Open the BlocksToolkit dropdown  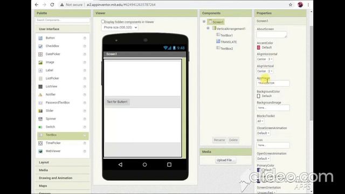(x=260, y=121)
